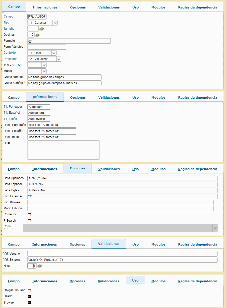Click the Val. Sistema field with Vazio() expression
The width and height of the screenshot is (226, 308).
tap(122, 260)
